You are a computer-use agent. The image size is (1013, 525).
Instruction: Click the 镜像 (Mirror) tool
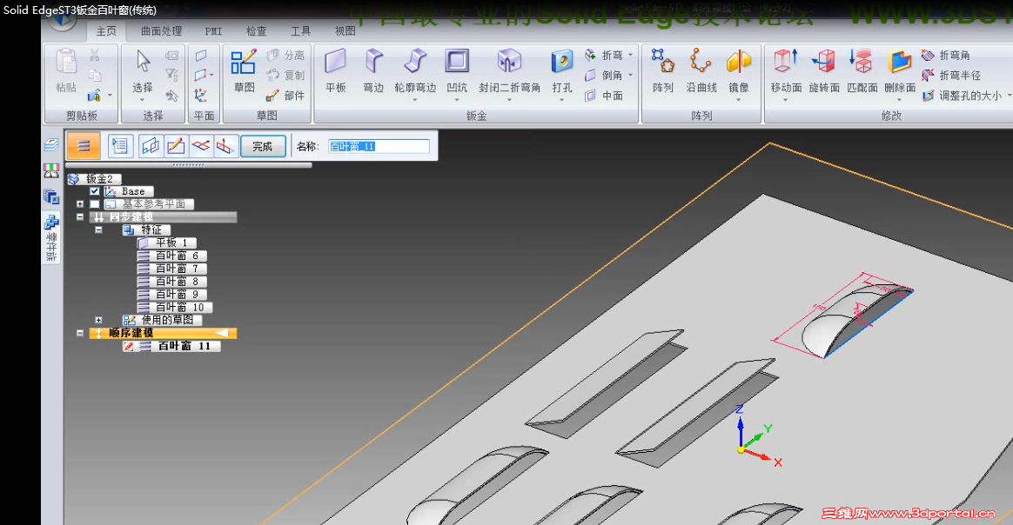coord(739,70)
